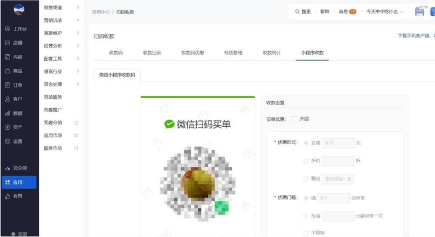Switch to the 收款码优惠 tab
This screenshot has width=435, height=237.
[x=192, y=52]
